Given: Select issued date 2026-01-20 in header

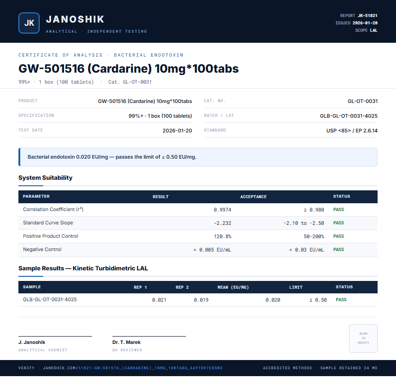Looking at the screenshot, I should point(365,23).
